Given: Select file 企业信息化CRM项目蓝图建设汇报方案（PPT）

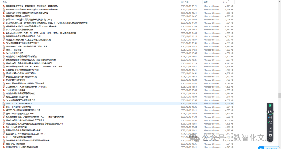Looking at the screenshot, I should [26, 134].
